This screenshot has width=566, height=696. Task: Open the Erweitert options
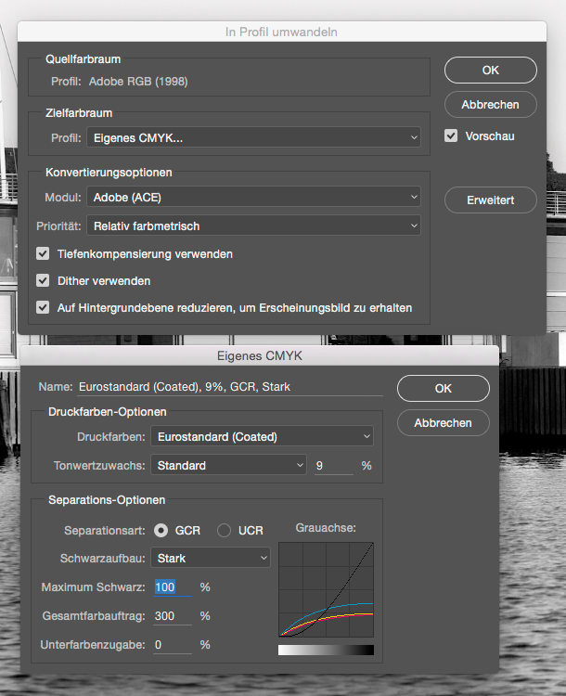(490, 200)
